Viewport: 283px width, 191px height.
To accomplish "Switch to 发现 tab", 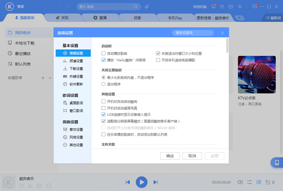I will (x=62, y=18).
